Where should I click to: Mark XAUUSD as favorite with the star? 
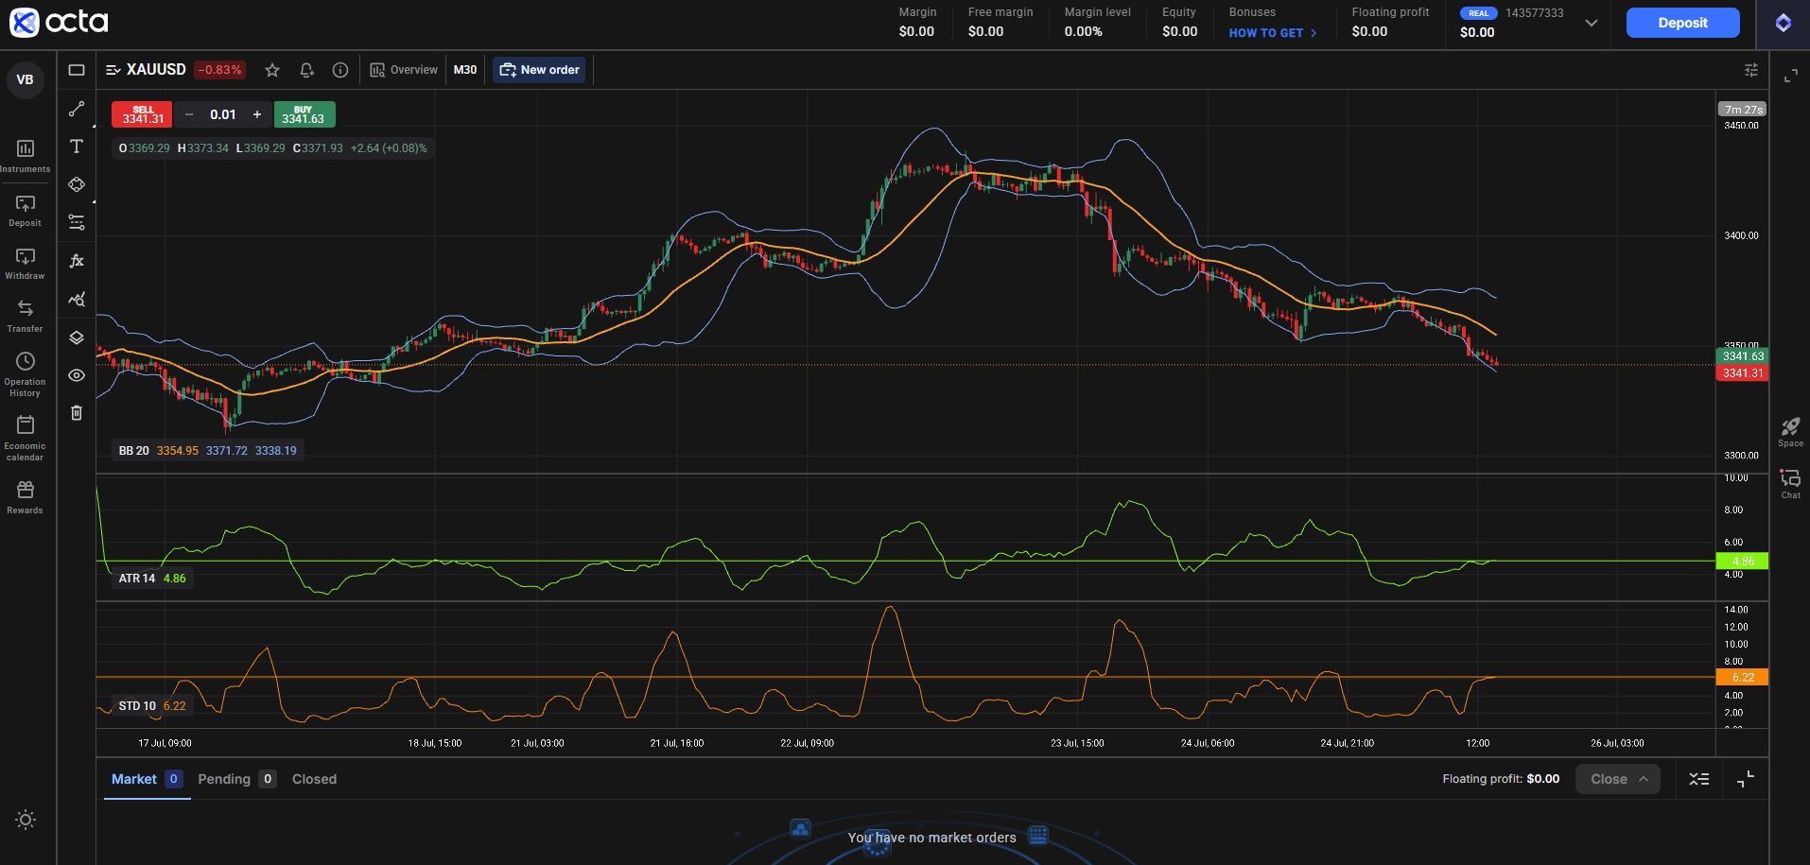point(272,70)
